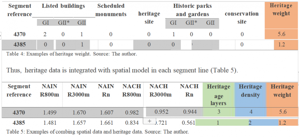Click the Scheduled monuments column header
This screenshot has height=137, width=299.
(111, 10)
